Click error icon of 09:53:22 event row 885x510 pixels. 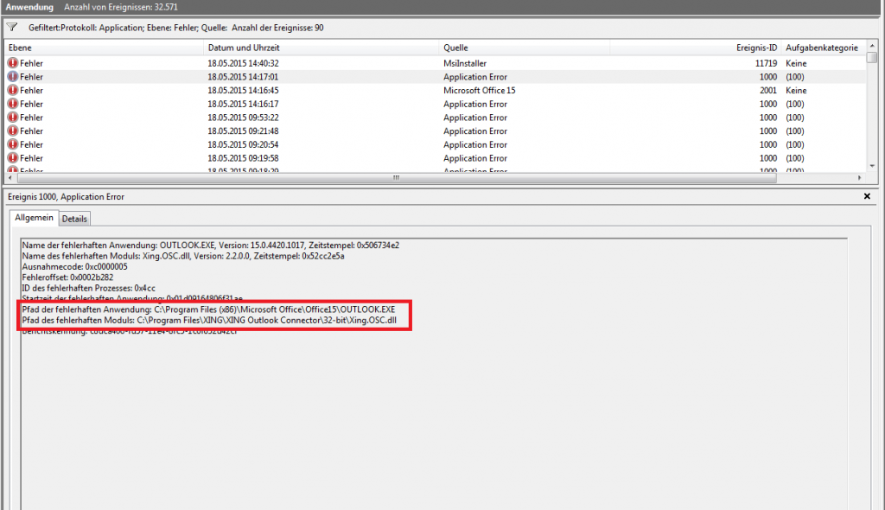coord(13,118)
